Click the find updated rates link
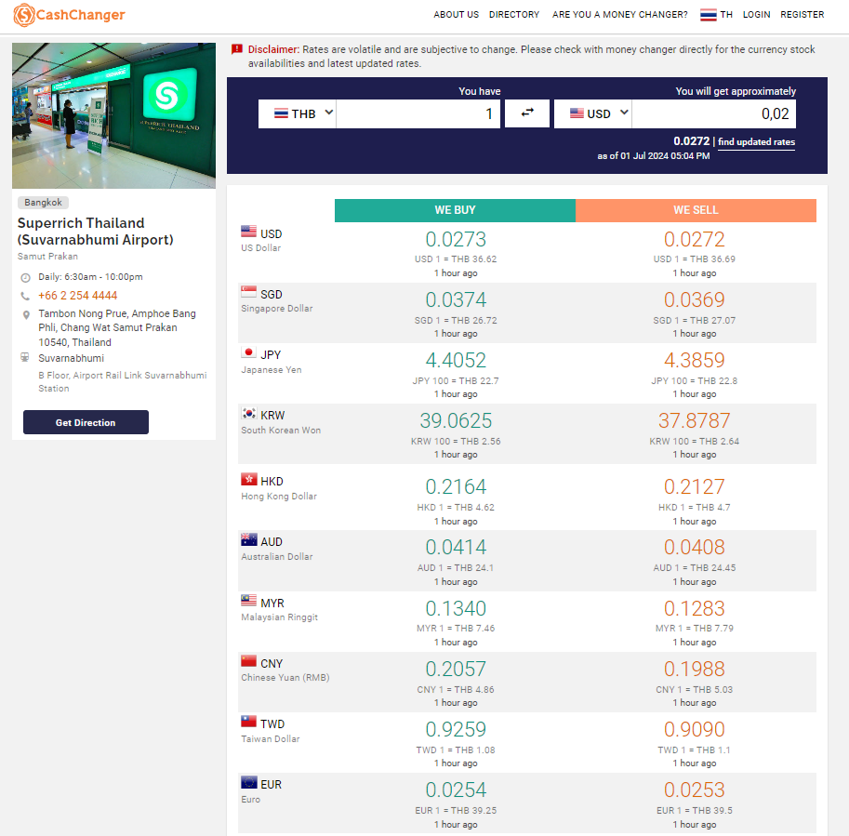 click(x=756, y=142)
